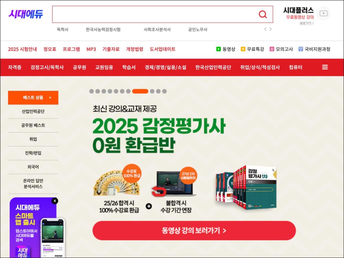The image size is (344, 258).
Task: Open the 기출자료 link
Action: click(x=111, y=49)
